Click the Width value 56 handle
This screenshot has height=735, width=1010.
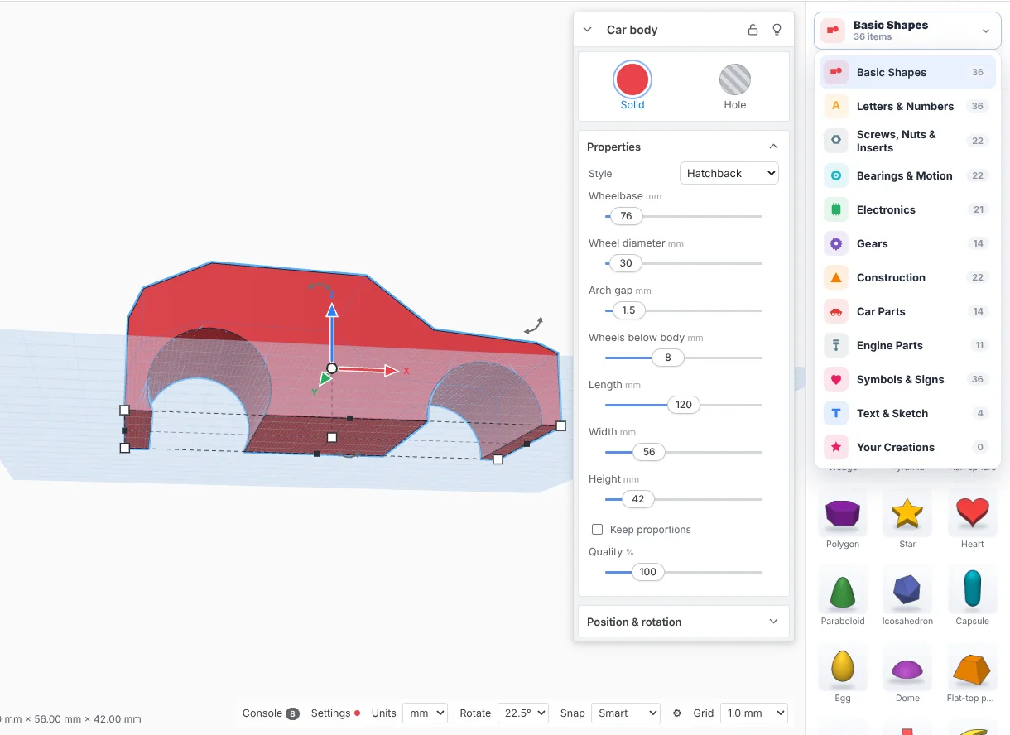(x=649, y=452)
